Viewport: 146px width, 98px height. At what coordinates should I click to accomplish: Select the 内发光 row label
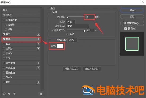click(x=9, y=54)
